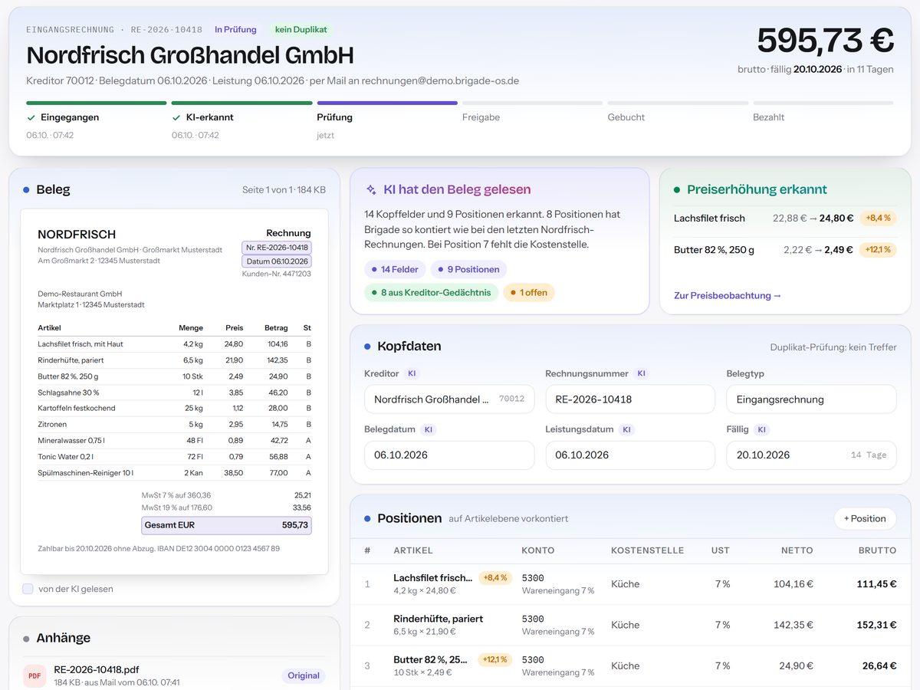
Task: Toggle the 'von der KI gelesen' checkbox
Action: pos(28,589)
